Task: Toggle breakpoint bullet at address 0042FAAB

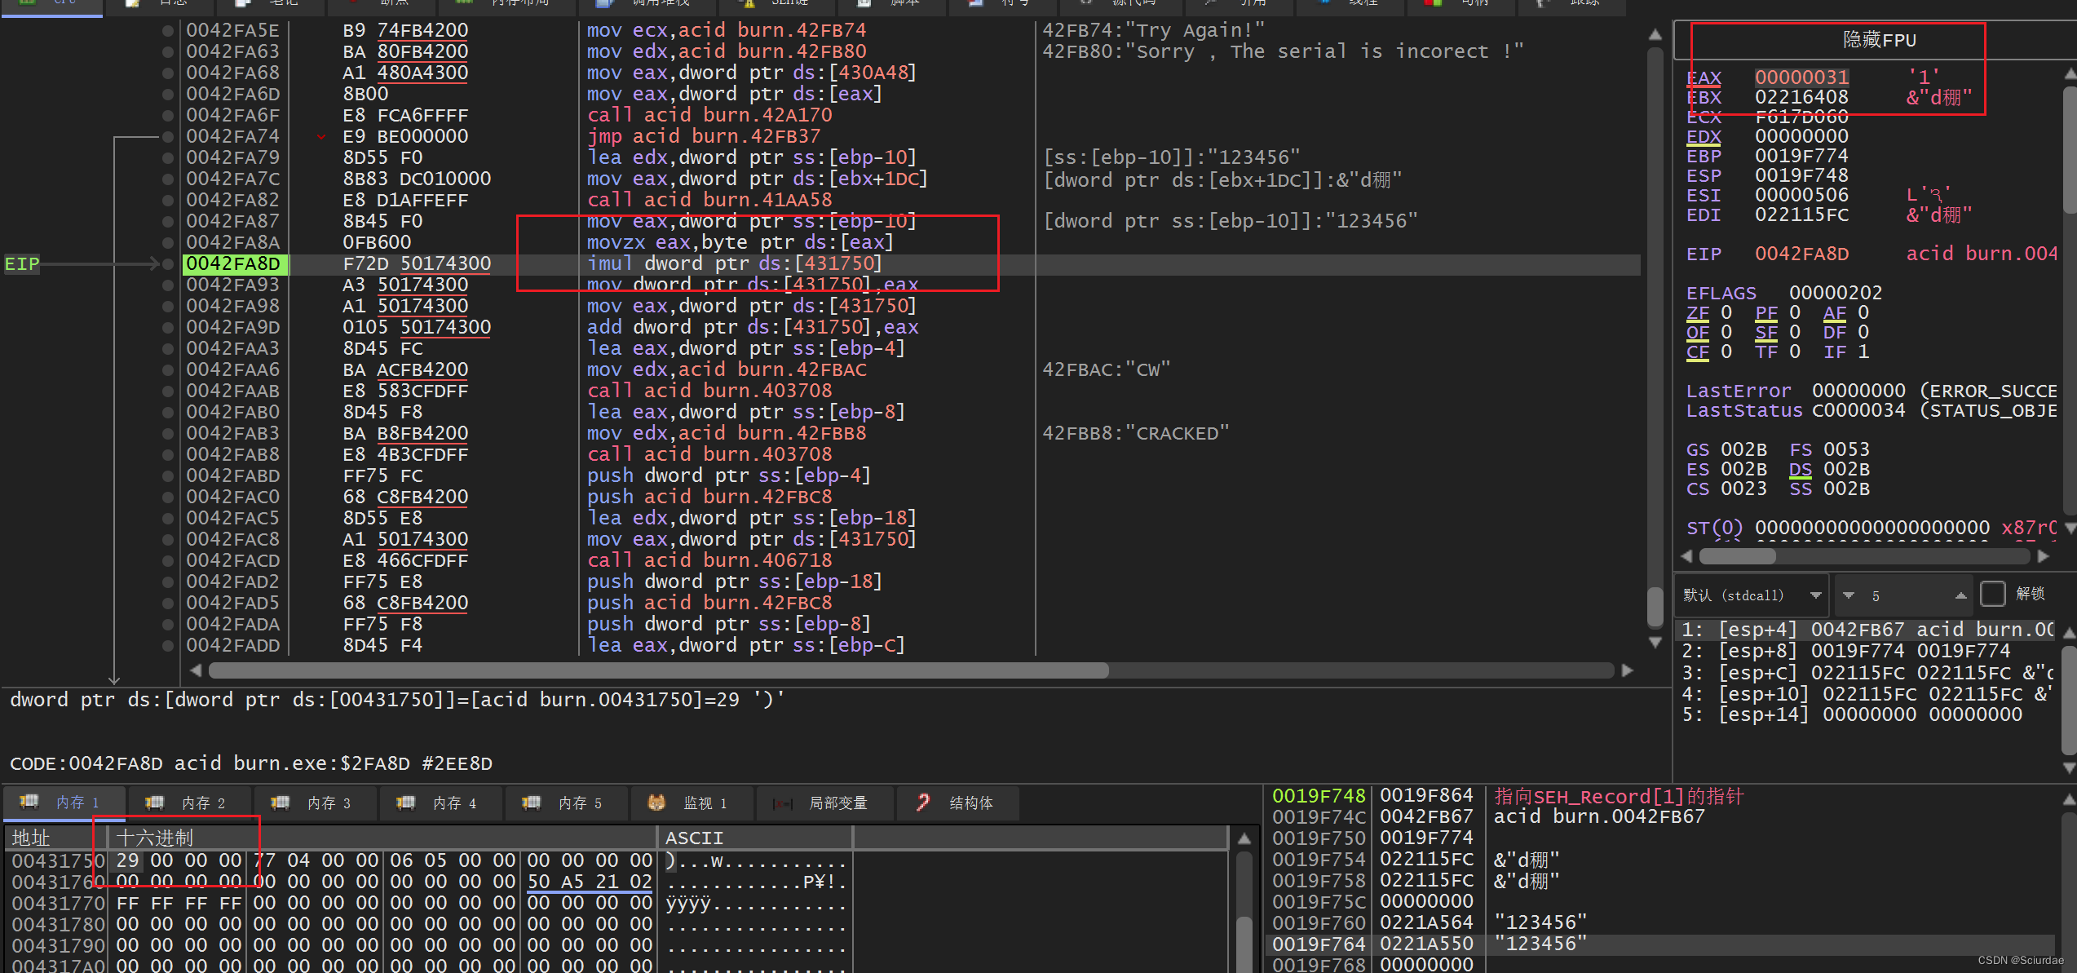Action: pos(167,391)
